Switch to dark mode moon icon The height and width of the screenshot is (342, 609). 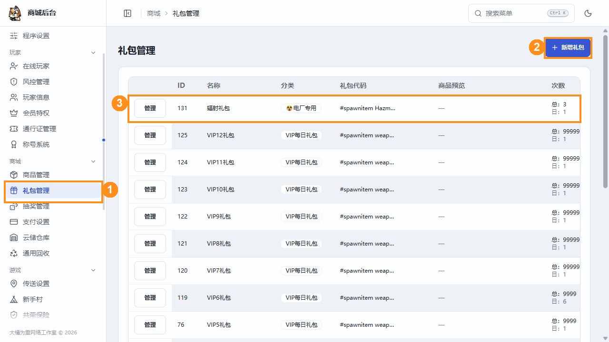click(588, 13)
